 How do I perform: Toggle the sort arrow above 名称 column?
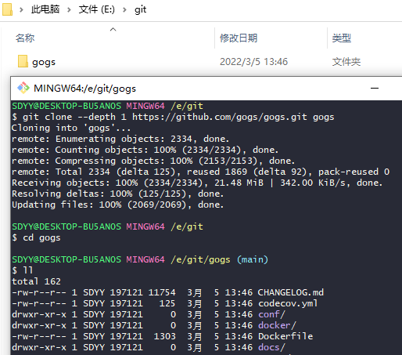coord(113,29)
